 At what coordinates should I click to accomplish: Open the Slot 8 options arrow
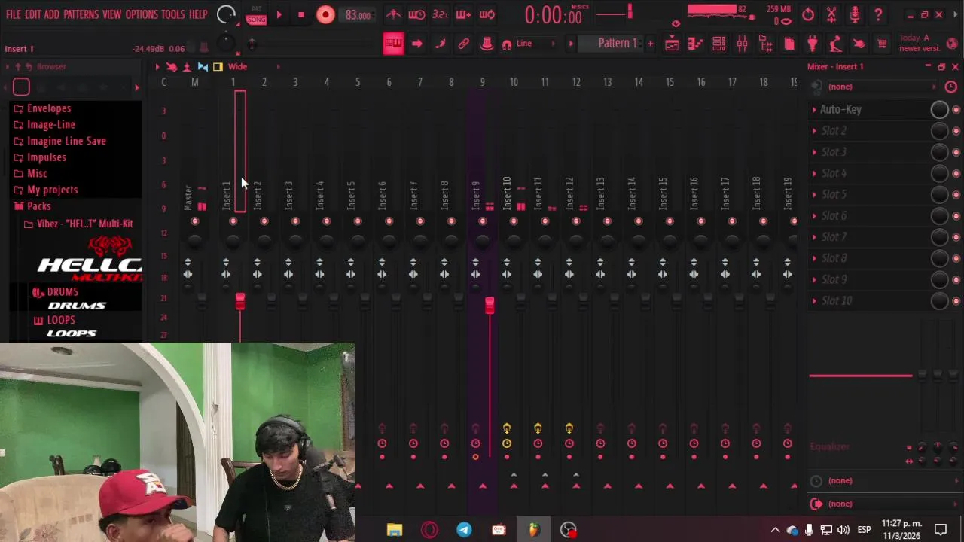814,258
